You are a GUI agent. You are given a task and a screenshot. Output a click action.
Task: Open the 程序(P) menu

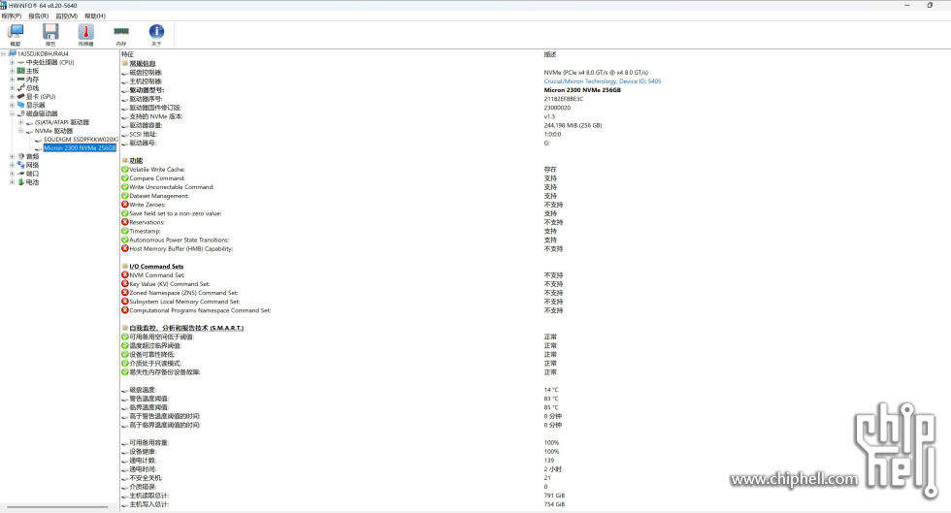tap(12, 16)
